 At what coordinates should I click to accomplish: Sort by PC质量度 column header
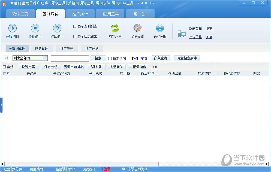point(205,73)
